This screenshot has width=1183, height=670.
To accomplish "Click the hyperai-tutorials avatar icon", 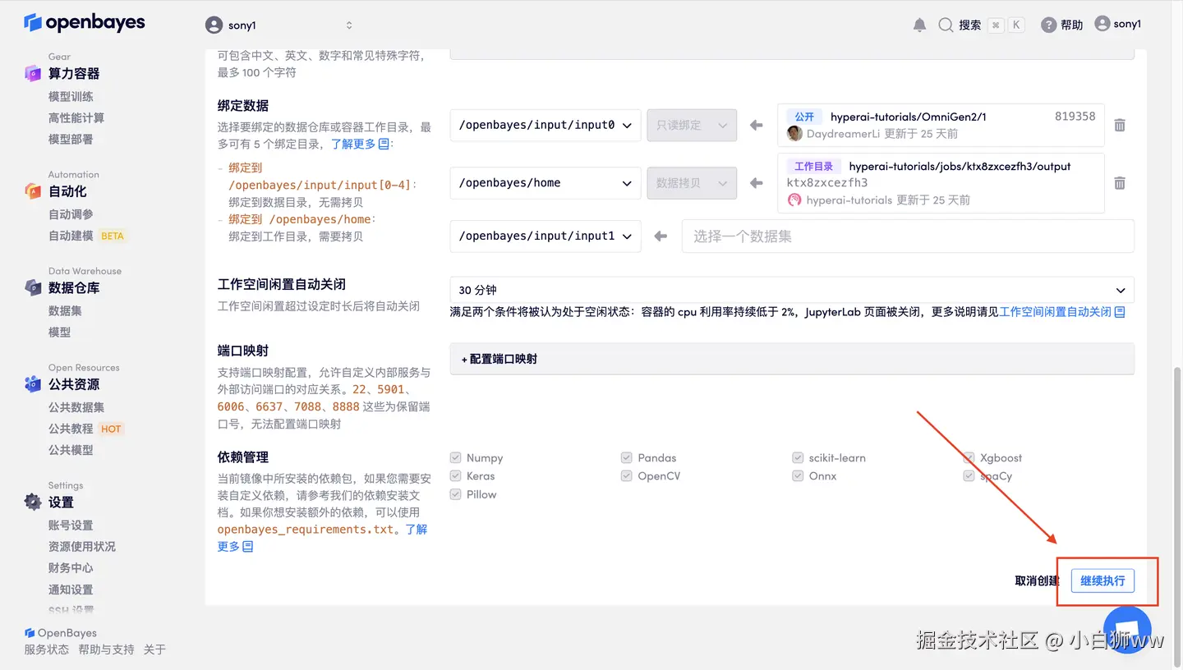I will pyautogui.click(x=794, y=200).
